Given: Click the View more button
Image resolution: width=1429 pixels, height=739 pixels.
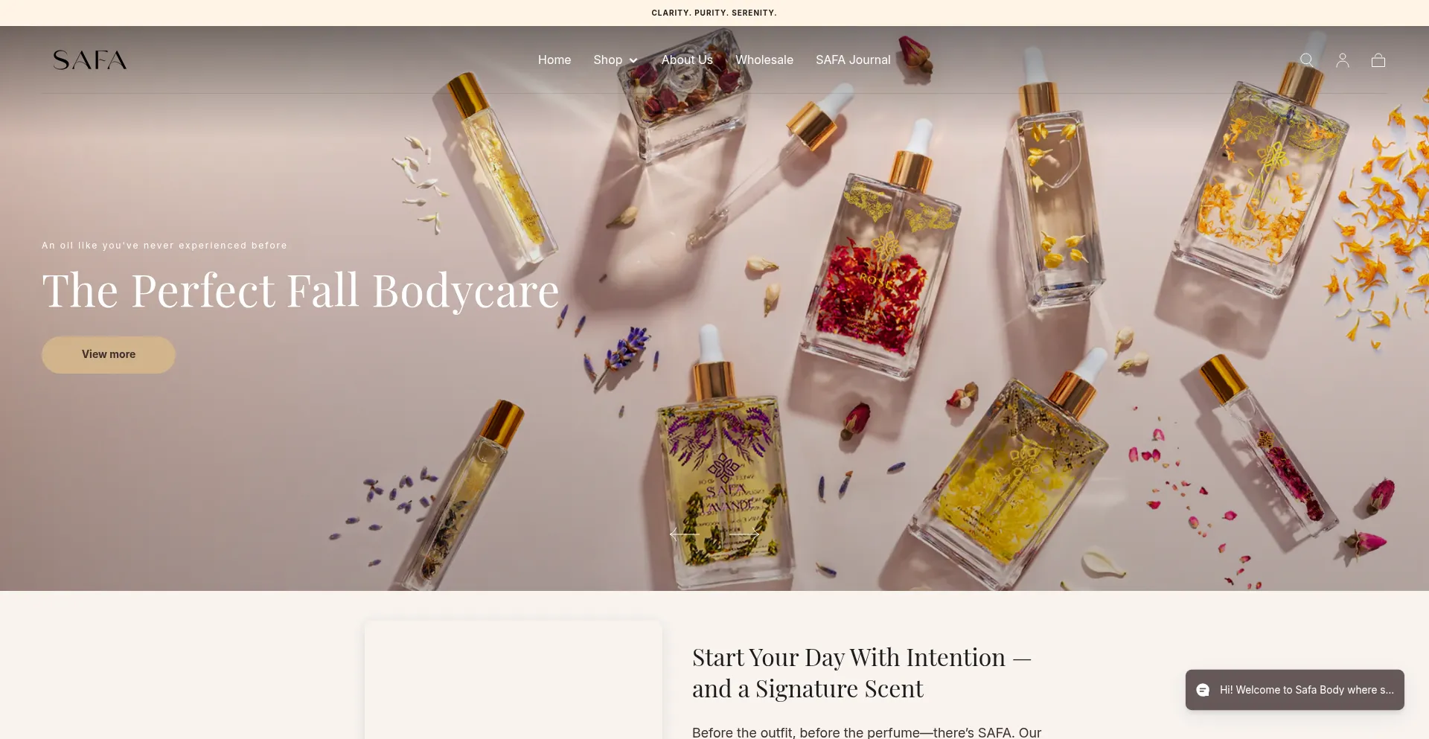Looking at the screenshot, I should tap(109, 354).
